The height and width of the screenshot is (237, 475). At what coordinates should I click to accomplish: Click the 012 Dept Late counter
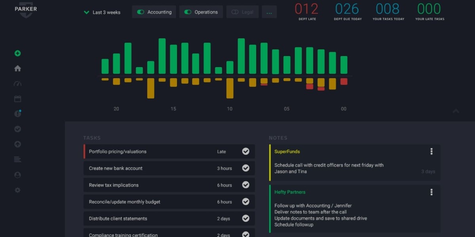pyautogui.click(x=307, y=11)
